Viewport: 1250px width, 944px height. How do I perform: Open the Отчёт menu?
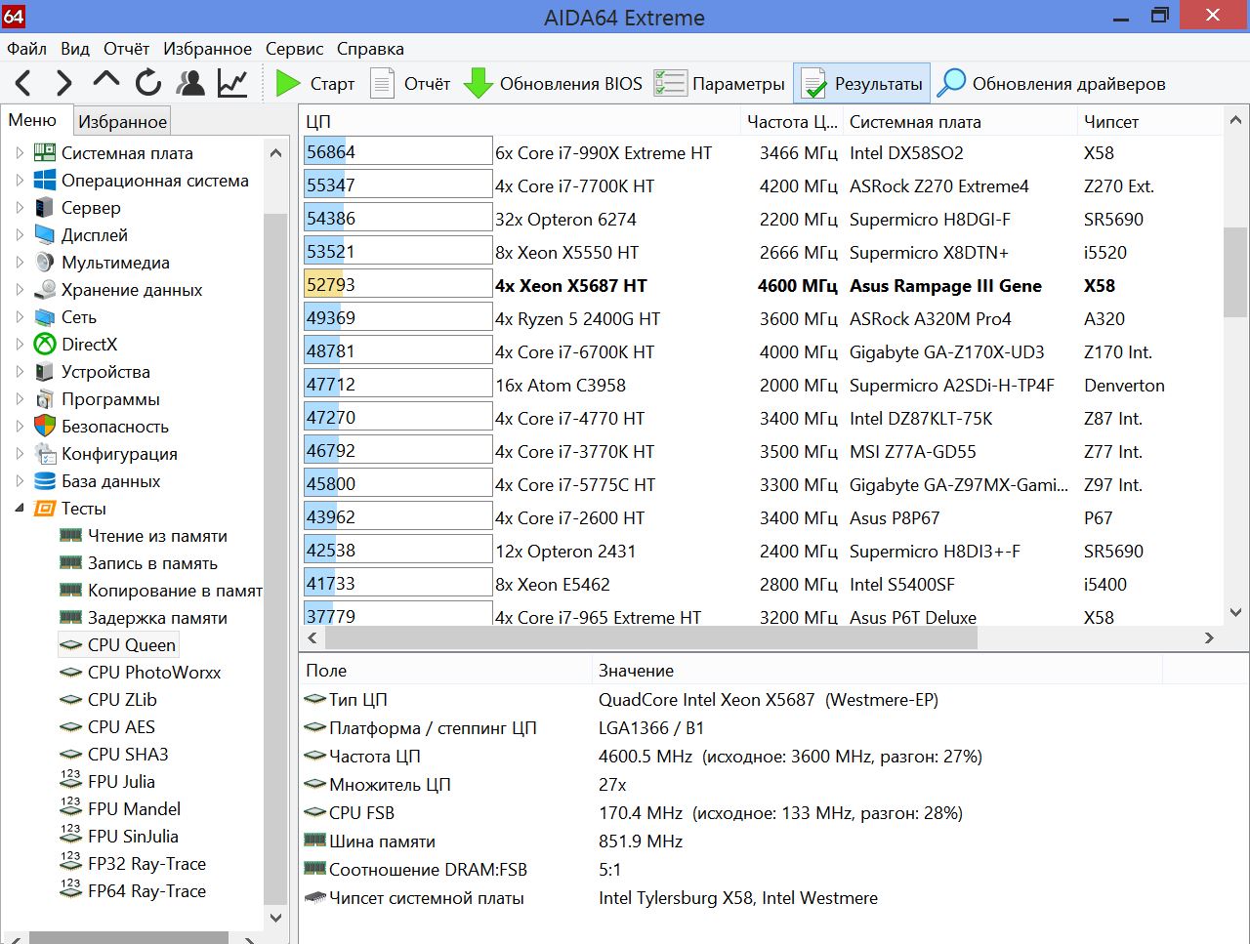(127, 49)
